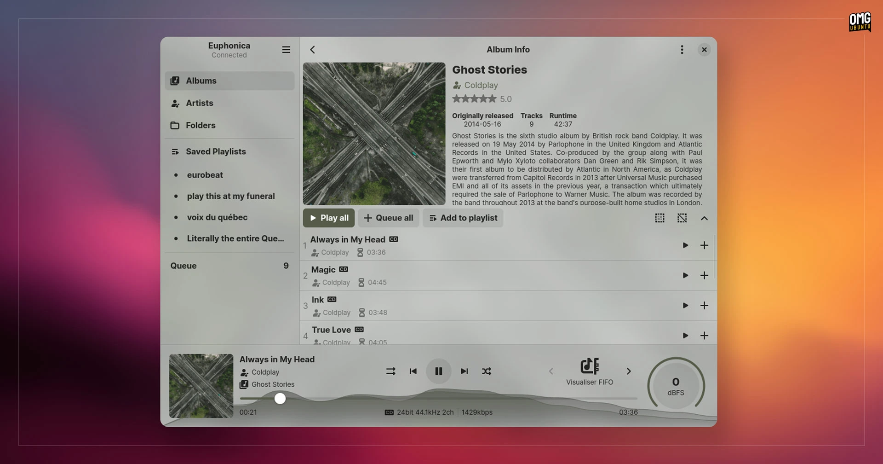Switch to previous audio output
The image size is (883, 464).
click(x=551, y=371)
